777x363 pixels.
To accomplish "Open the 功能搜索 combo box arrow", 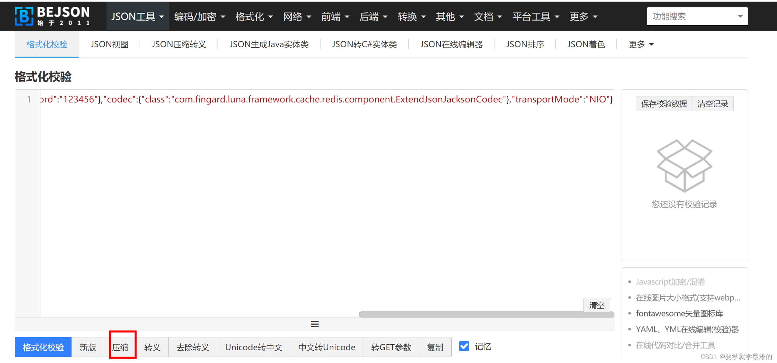I will (740, 16).
